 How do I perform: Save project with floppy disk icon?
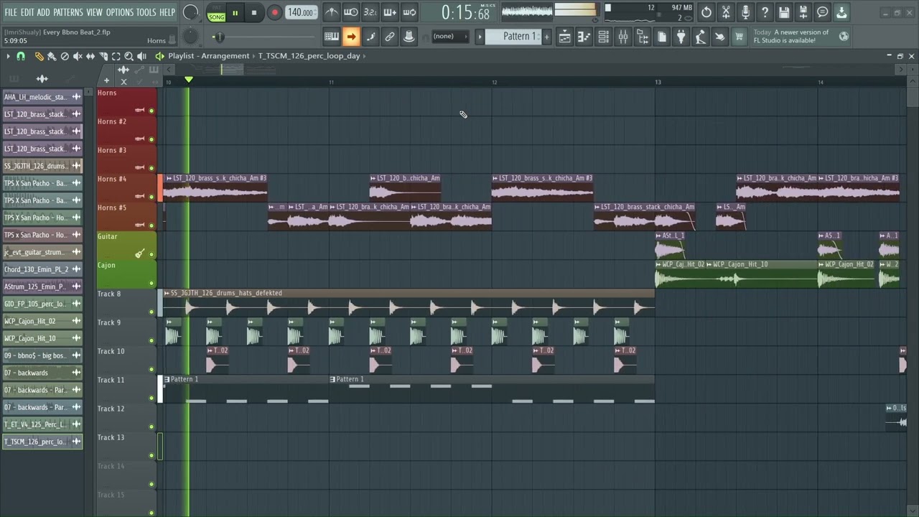tap(784, 12)
